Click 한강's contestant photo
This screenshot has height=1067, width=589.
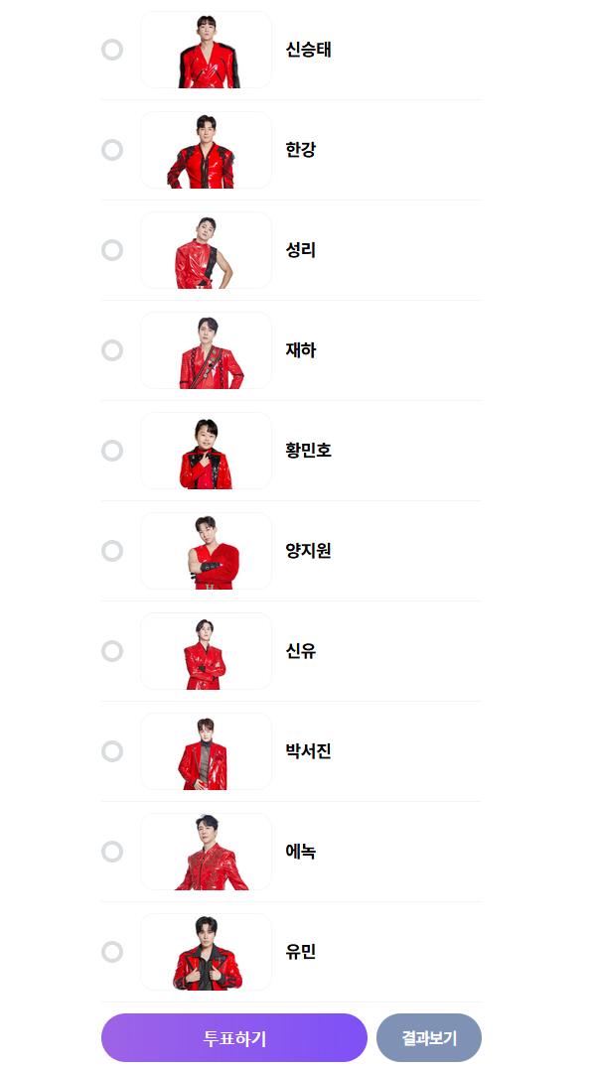pyautogui.click(x=206, y=150)
